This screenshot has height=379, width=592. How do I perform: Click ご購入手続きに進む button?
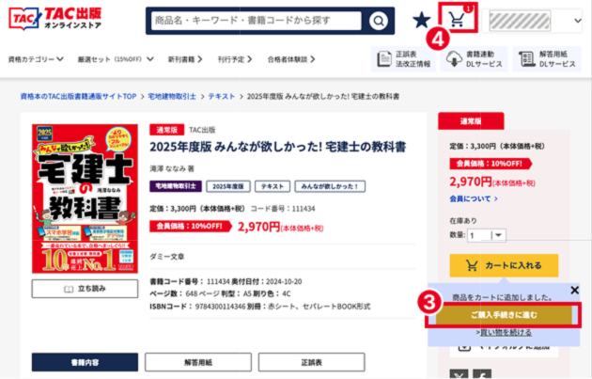coord(504,315)
